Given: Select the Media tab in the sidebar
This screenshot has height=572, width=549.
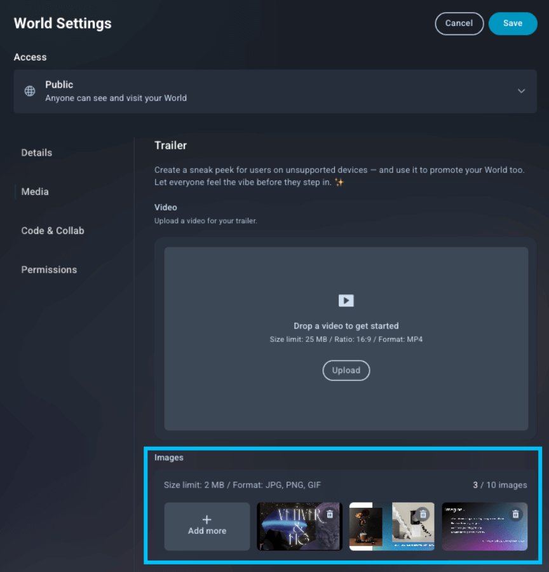Looking at the screenshot, I should coord(34,191).
